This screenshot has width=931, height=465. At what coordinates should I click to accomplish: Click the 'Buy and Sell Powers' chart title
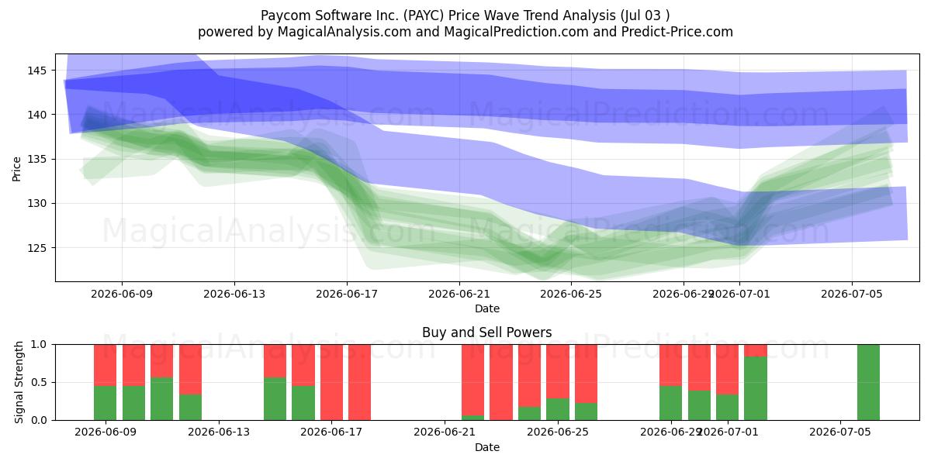click(x=487, y=332)
